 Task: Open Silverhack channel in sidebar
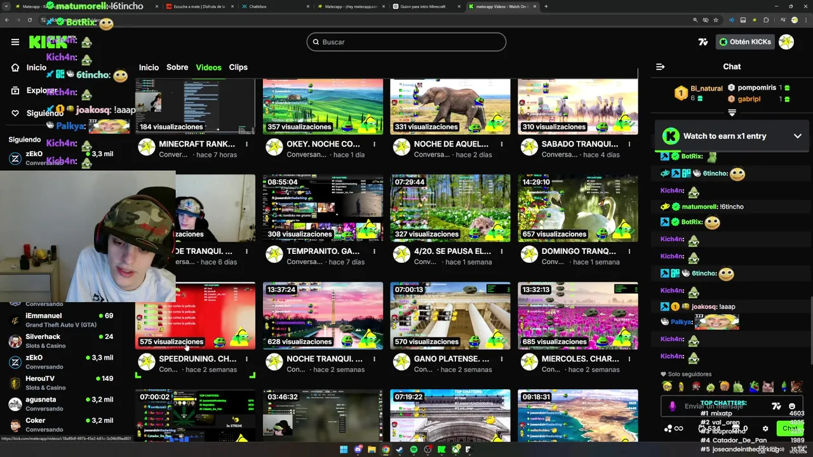pos(62,341)
